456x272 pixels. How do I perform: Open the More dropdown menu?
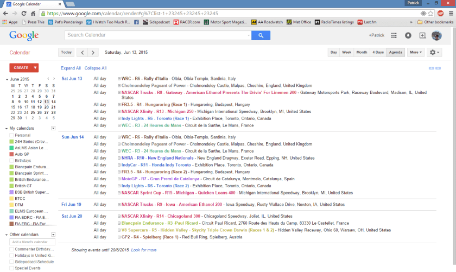point(416,53)
